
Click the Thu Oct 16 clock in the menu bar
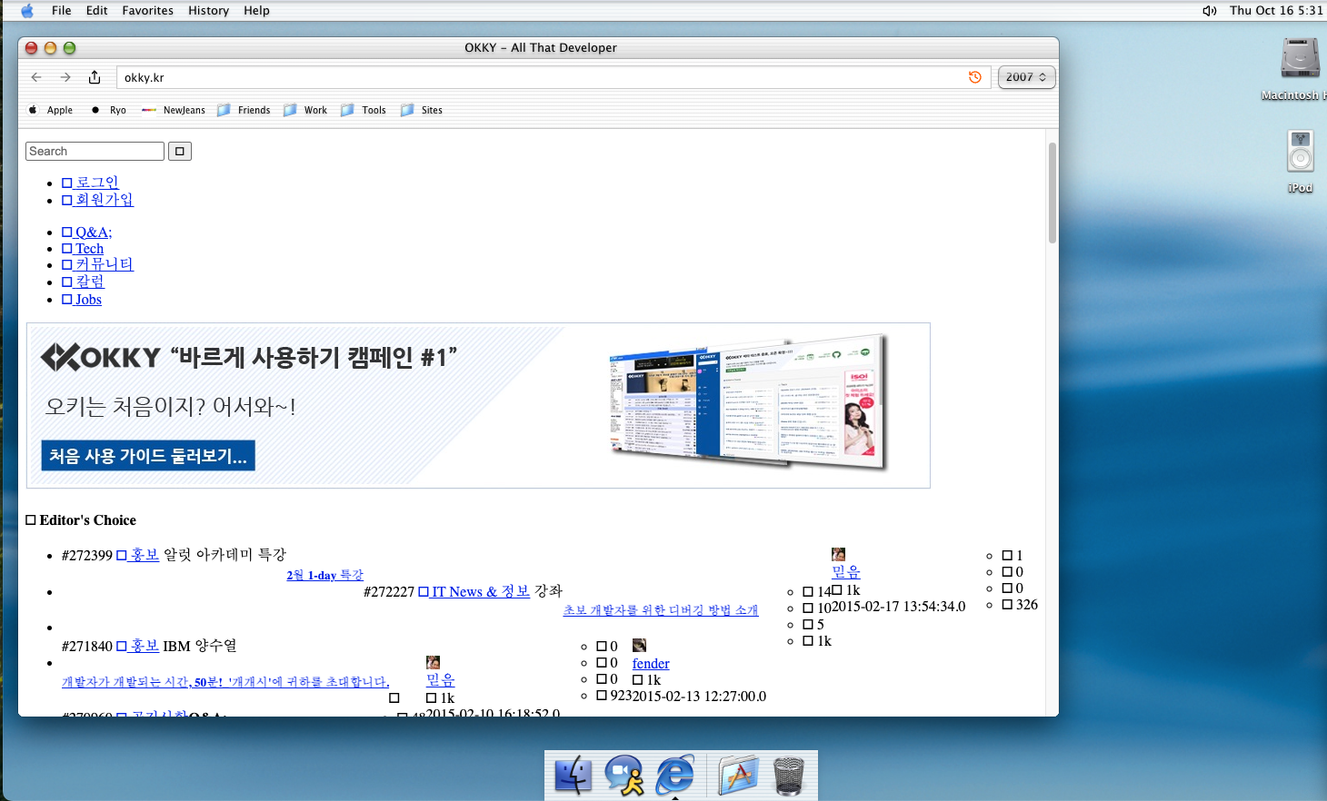[1277, 11]
